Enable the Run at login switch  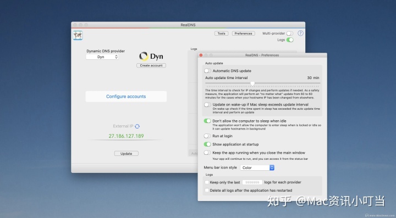click(x=207, y=136)
